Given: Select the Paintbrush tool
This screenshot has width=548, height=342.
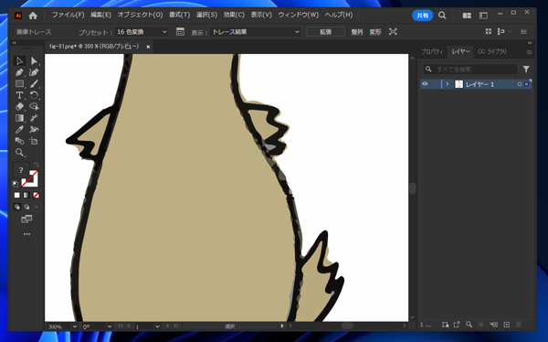Looking at the screenshot, I should coord(34,83).
